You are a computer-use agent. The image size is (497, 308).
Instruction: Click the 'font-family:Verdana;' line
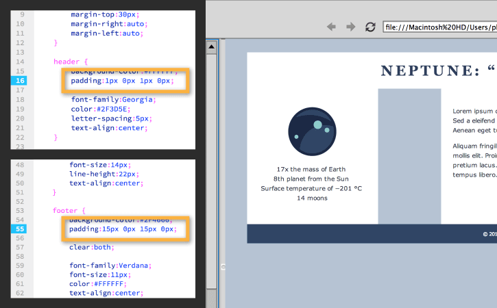coord(110,266)
